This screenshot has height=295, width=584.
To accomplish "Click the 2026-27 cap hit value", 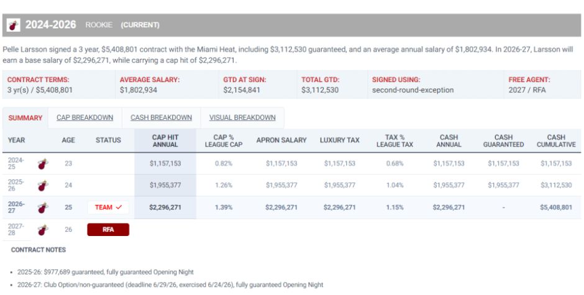I will tap(165, 207).
